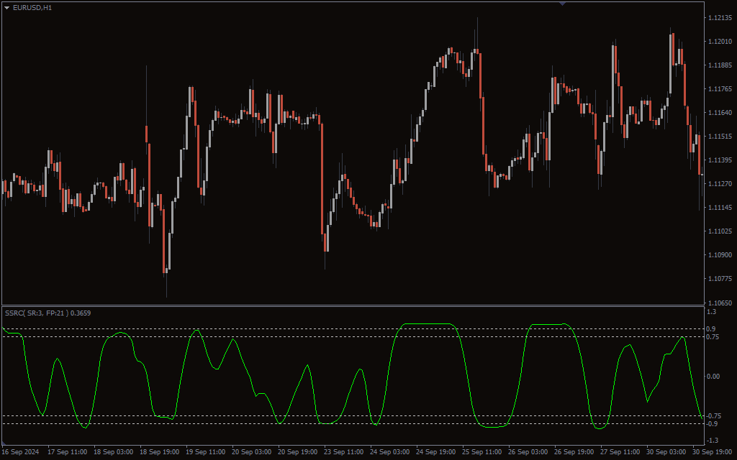Screen dimensions: 737x460
Task: Click the EURUSD,H1 chart title label
Action: tap(32, 7)
